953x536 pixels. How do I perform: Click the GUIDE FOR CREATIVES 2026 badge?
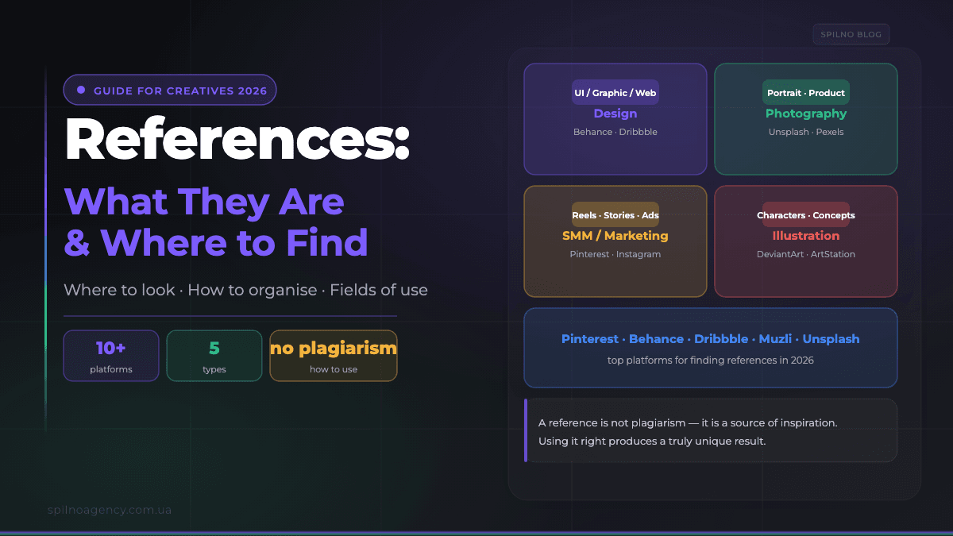click(170, 90)
